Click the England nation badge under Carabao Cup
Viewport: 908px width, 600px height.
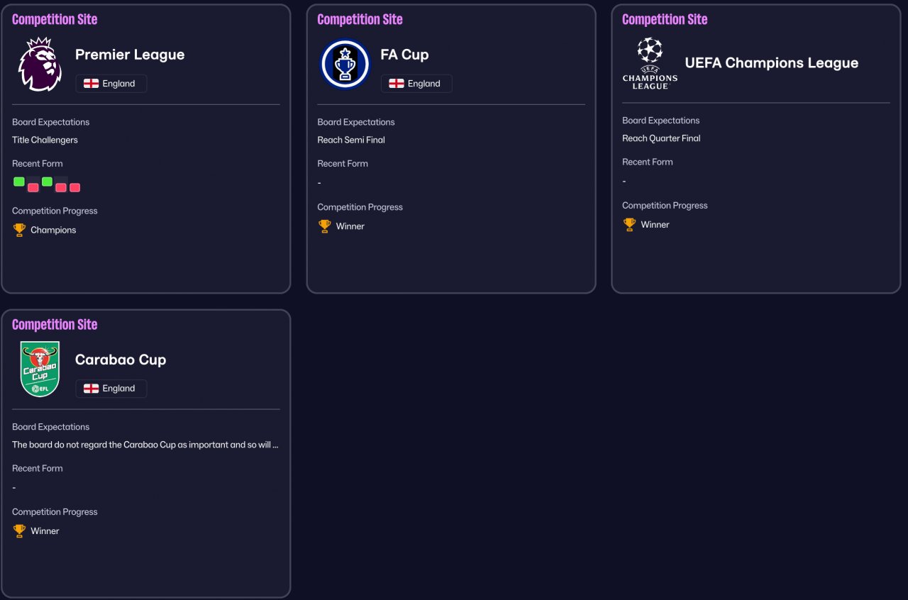point(111,389)
